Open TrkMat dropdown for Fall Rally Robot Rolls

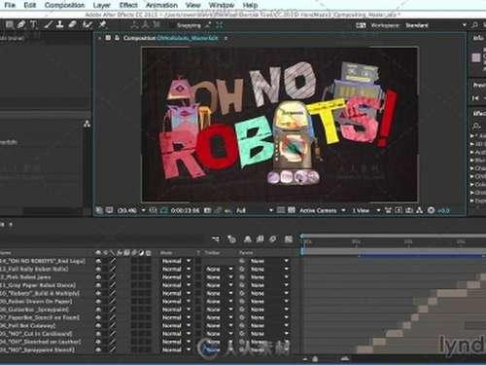click(220, 269)
